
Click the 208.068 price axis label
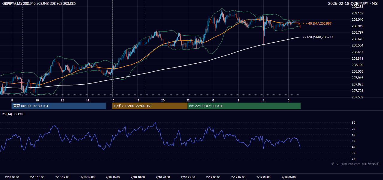pos(358,71)
